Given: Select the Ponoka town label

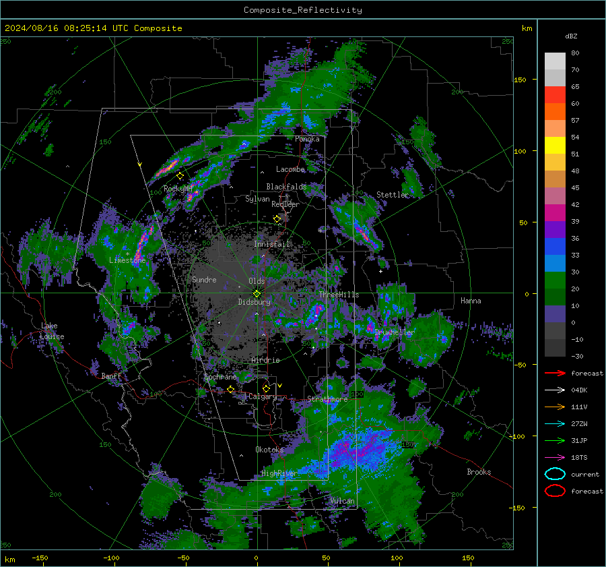Looking at the screenshot, I should [307, 139].
